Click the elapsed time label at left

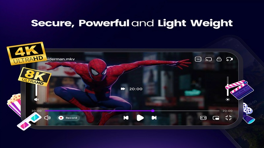pyautogui.click(x=36, y=111)
